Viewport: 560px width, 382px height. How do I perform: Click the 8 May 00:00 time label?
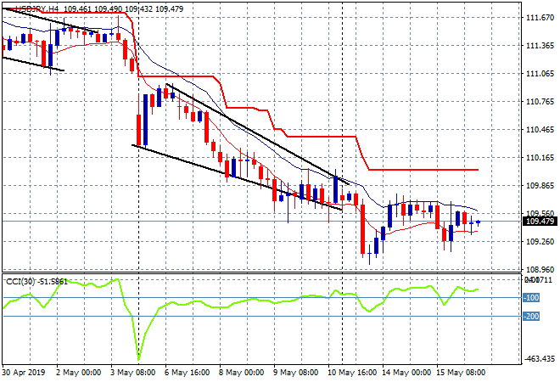(x=241, y=373)
